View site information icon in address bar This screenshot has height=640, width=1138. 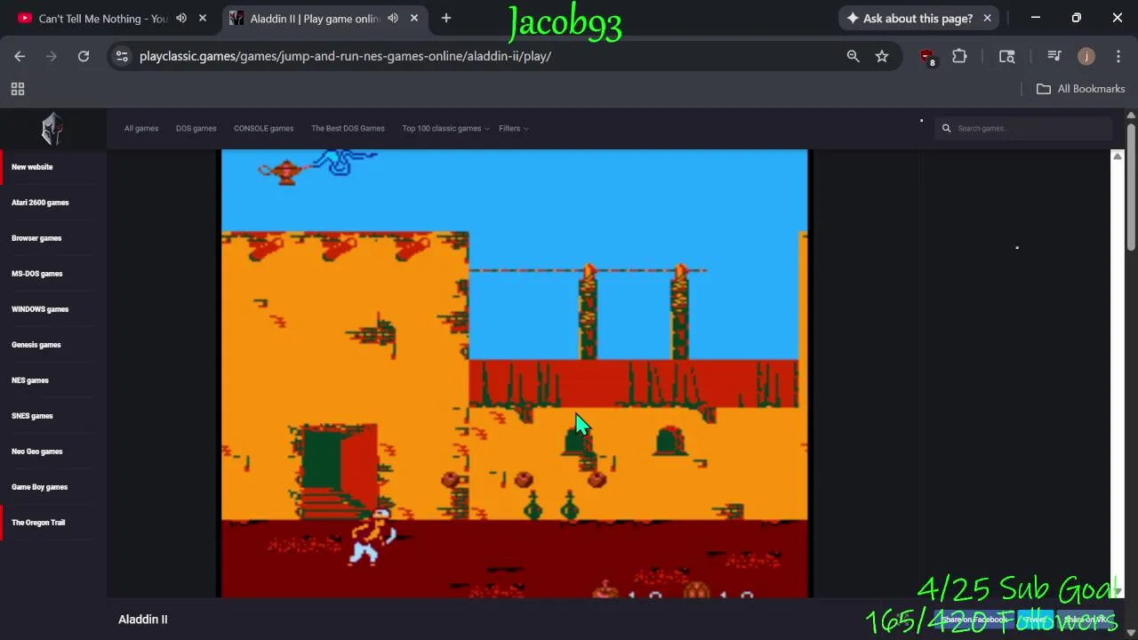(123, 56)
